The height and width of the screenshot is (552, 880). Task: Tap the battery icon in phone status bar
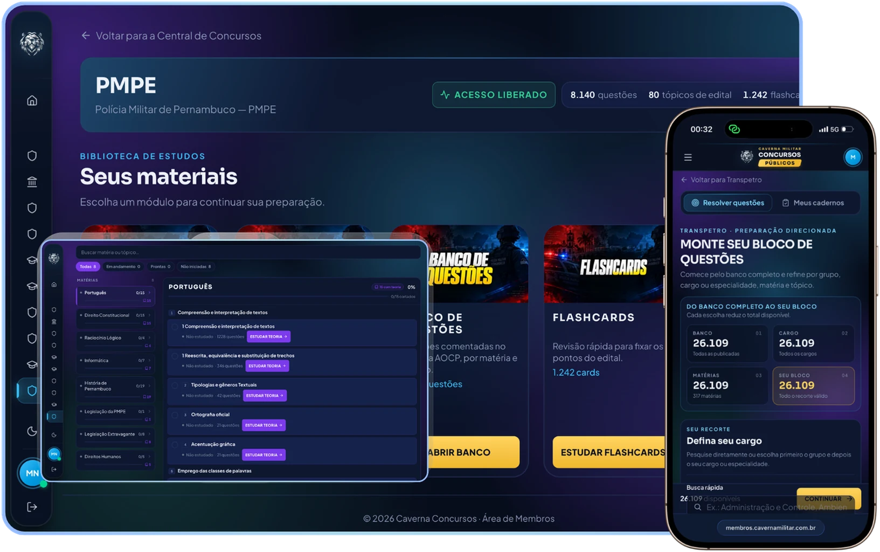coord(848,129)
